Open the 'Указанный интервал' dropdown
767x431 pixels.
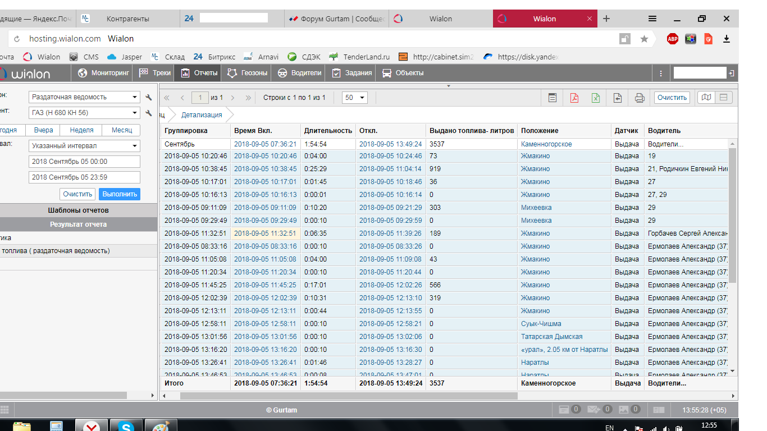coord(84,146)
